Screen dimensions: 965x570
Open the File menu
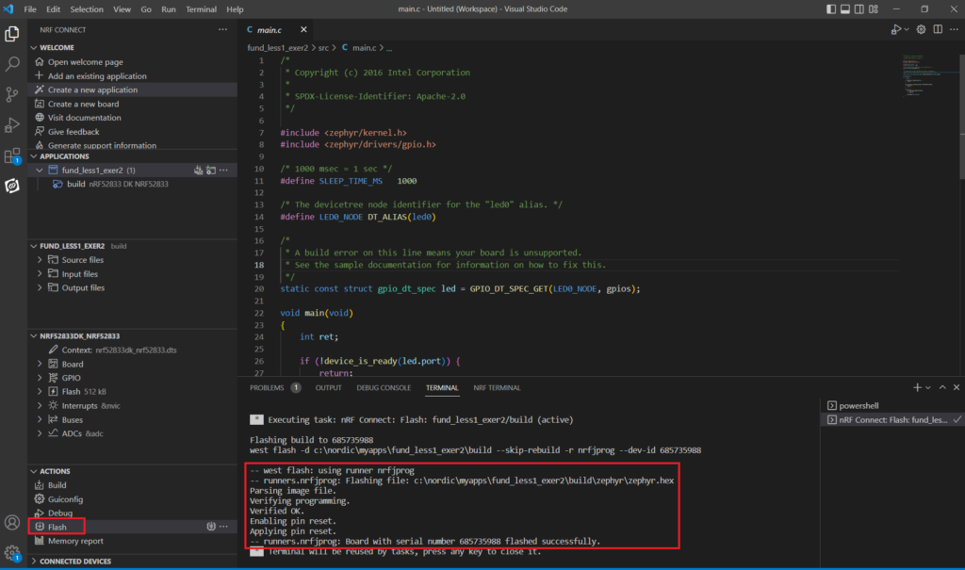tap(29, 9)
